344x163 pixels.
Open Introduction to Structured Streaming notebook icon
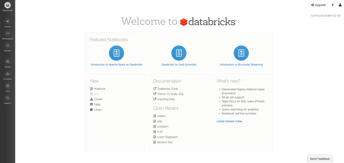click(x=241, y=53)
